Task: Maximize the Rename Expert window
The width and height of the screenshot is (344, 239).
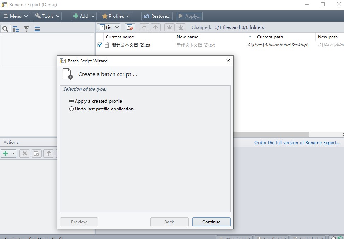Action: pyautogui.click(x=323, y=4)
